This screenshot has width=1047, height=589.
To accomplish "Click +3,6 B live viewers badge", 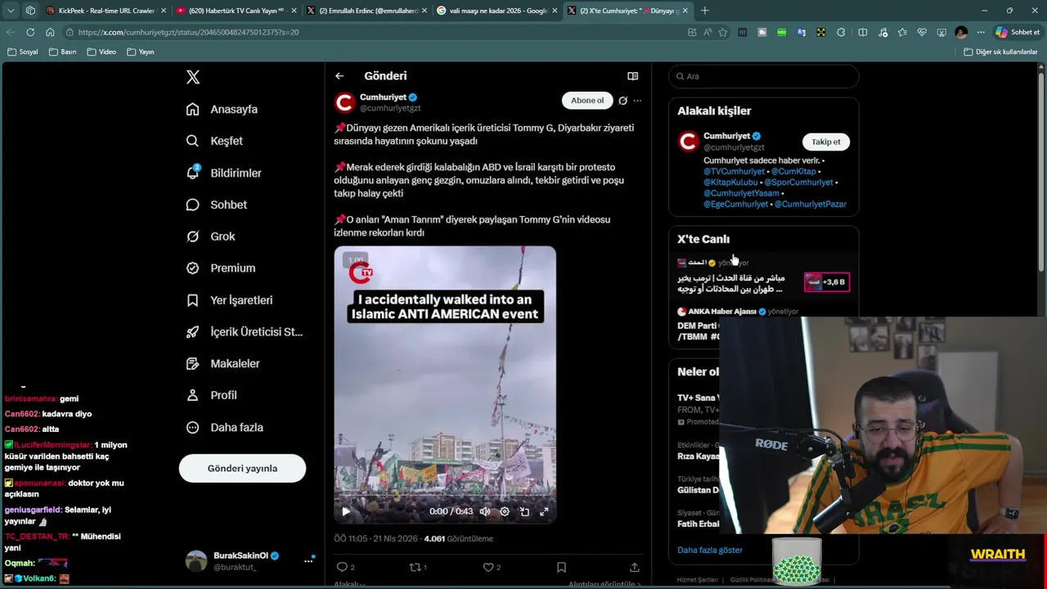I will click(827, 282).
